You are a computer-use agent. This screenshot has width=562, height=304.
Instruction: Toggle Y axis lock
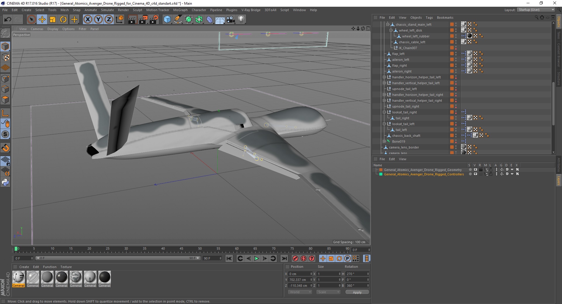[98, 20]
